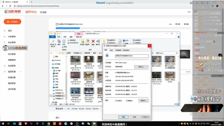
Task: Click the Advanced attributes button in properties dialog
Action: [143, 100]
